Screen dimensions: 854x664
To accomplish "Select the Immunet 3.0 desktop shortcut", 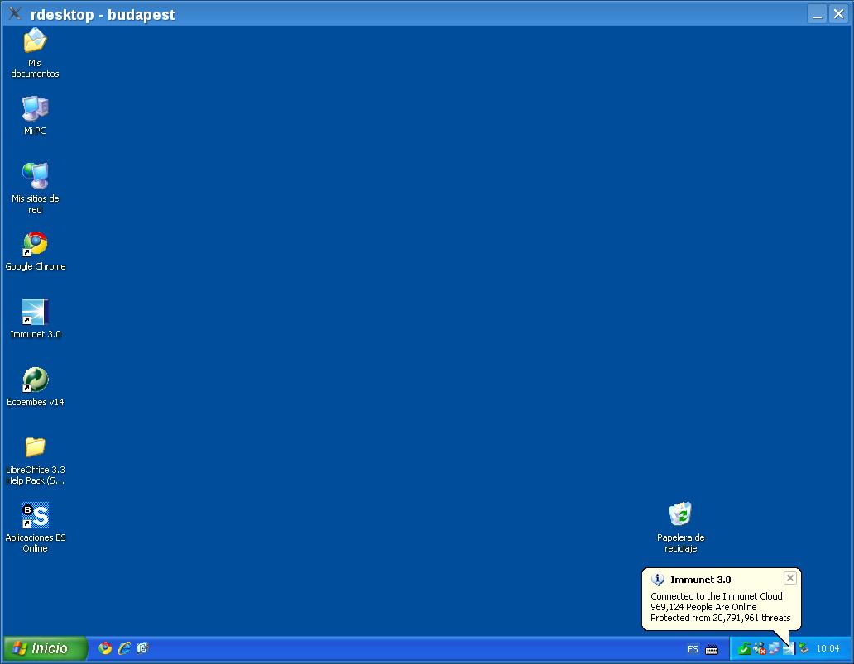I will (35, 312).
